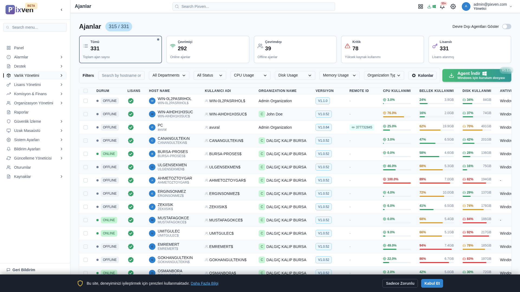Check the select-all header checkbox
Image resolution: width=520 pixels, height=292 pixels.
[86, 91]
